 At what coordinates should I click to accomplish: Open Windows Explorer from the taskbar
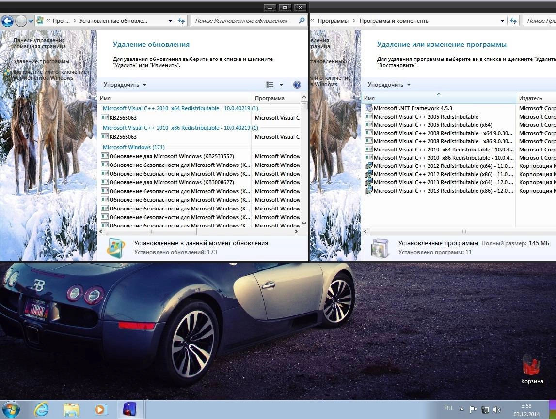point(71,410)
